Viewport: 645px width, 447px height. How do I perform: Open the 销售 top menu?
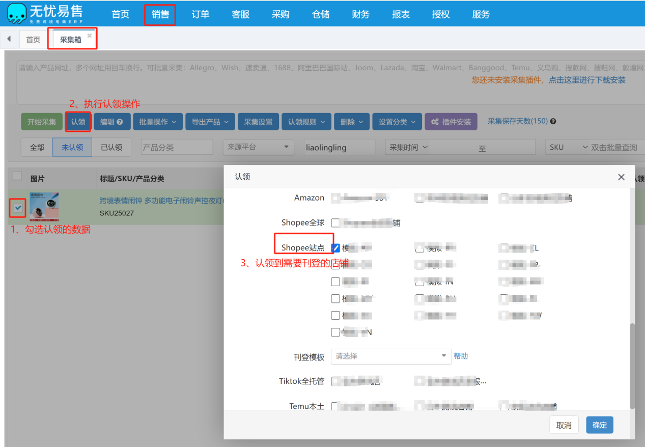point(160,14)
